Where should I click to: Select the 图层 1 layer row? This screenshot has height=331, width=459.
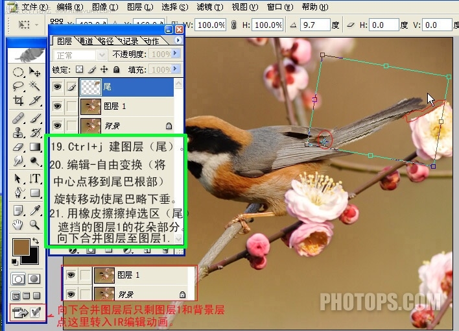(112, 106)
